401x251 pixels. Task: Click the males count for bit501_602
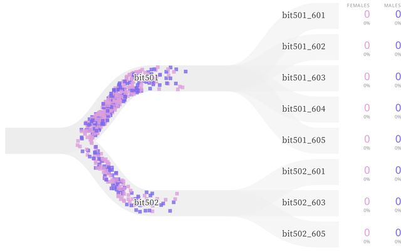(x=397, y=45)
